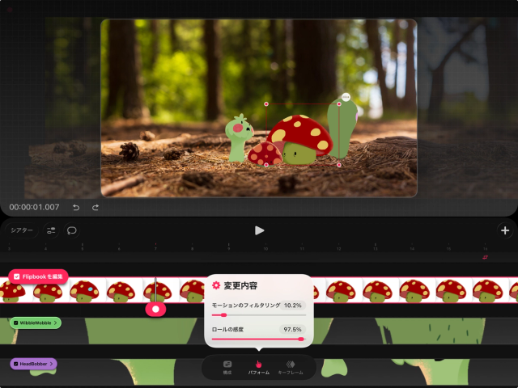Expand the HeadBobber track chevron

click(x=51, y=364)
